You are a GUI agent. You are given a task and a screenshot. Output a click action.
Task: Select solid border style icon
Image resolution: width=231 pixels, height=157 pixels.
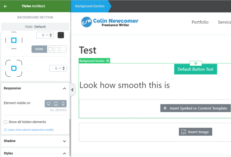tap(50, 49)
